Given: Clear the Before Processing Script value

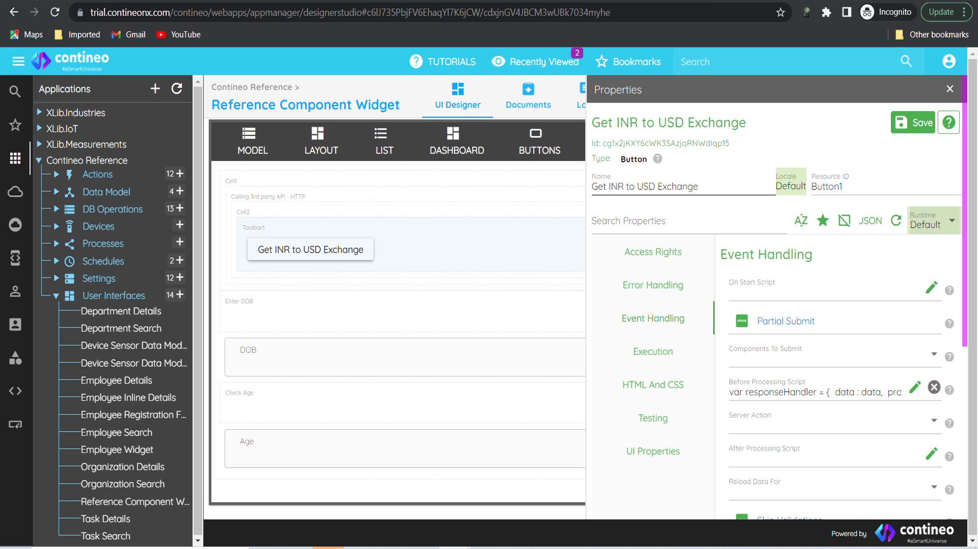Looking at the screenshot, I should 934,387.
